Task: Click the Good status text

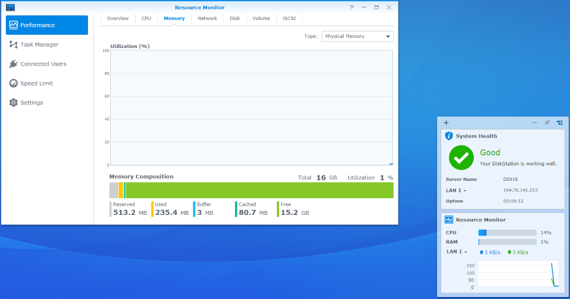Action: coord(490,153)
